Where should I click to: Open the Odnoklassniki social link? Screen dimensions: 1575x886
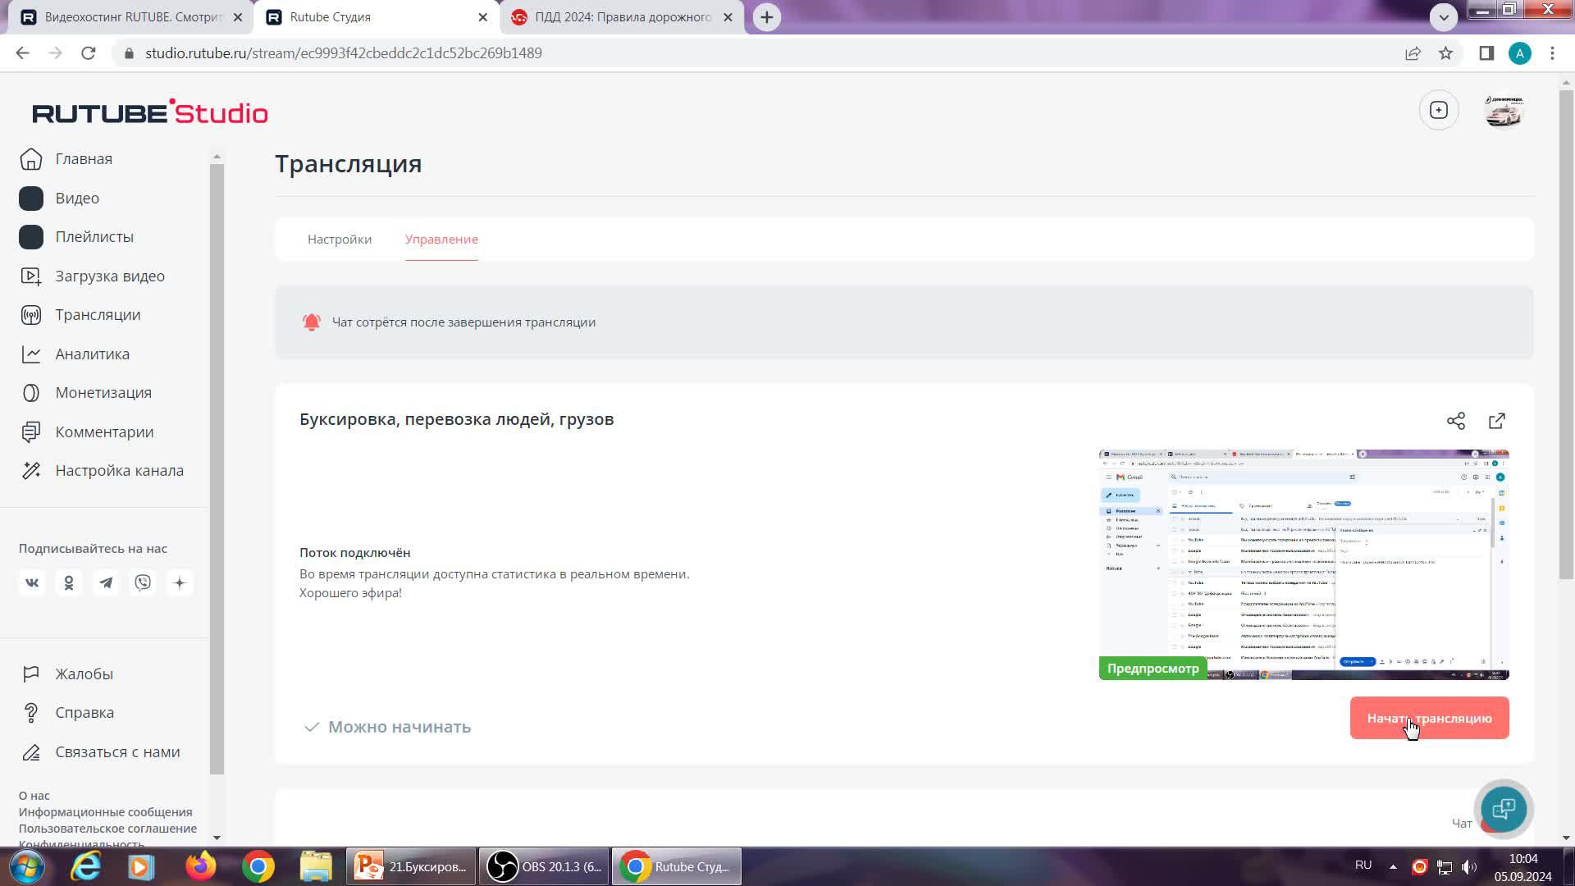point(69,583)
